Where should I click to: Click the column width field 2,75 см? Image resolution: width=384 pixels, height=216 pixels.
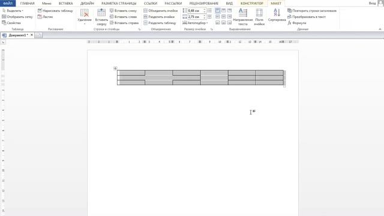pos(195,17)
